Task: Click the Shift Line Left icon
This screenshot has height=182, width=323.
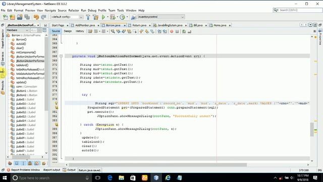Action: 159,31
